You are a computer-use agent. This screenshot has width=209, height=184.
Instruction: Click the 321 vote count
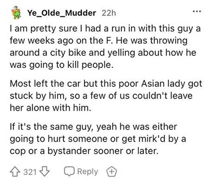click(x=30, y=172)
